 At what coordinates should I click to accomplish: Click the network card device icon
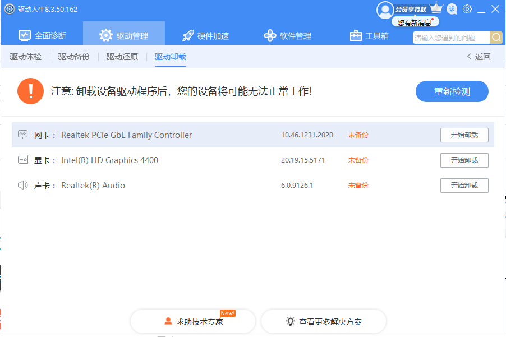22,135
